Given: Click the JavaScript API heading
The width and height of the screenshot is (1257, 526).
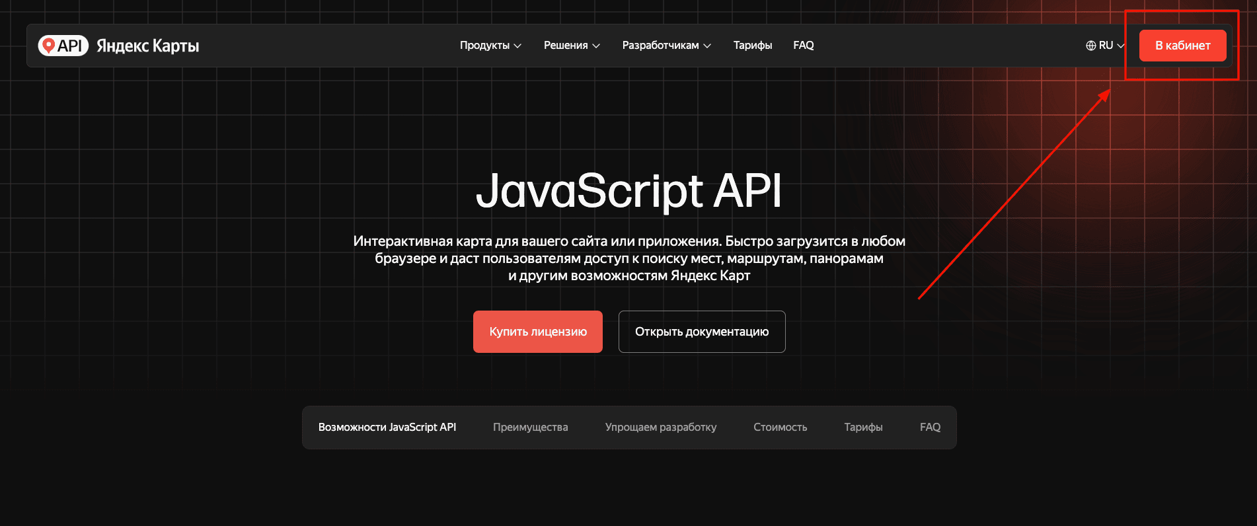Looking at the screenshot, I should [x=628, y=192].
